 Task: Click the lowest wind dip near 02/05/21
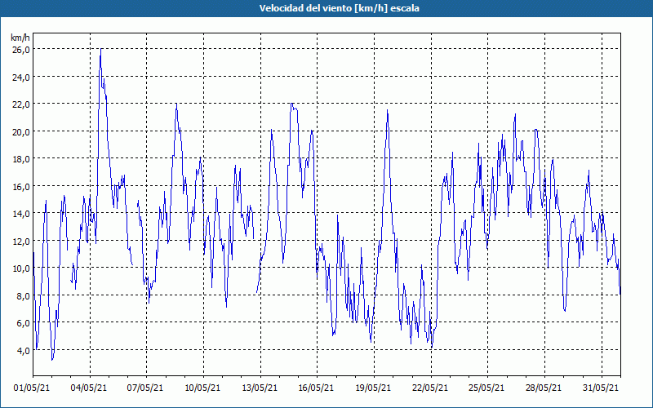click(52, 360)
